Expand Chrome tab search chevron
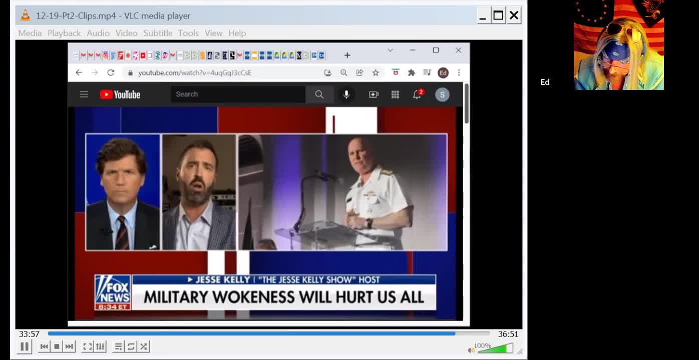The height and width of the screenshot is (360, 699). tap(390, 50)
